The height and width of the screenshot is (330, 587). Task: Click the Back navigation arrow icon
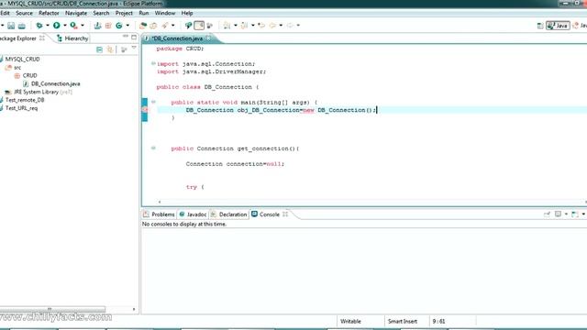(x=272, y=26)
